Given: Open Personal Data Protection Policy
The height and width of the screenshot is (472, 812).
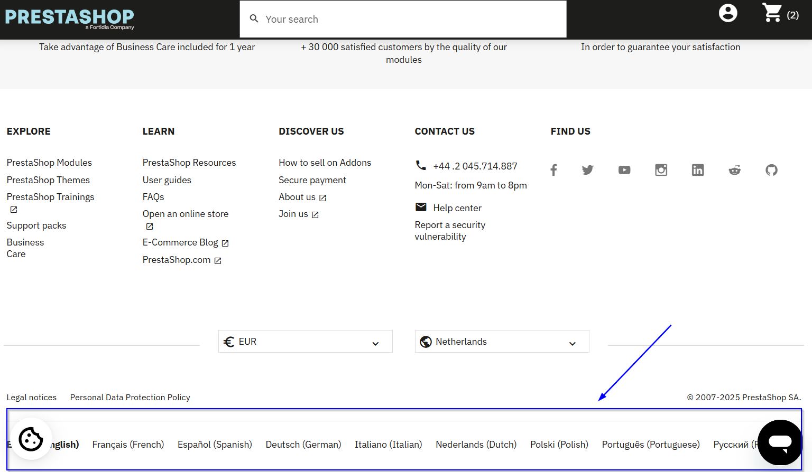Looking at the screenshot, I should point(130,398).
